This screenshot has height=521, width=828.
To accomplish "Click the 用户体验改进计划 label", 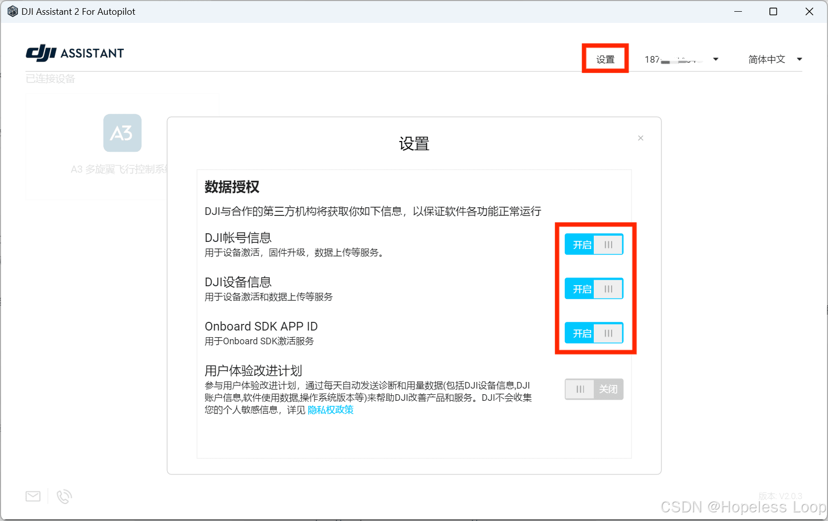I will (254, 371).
